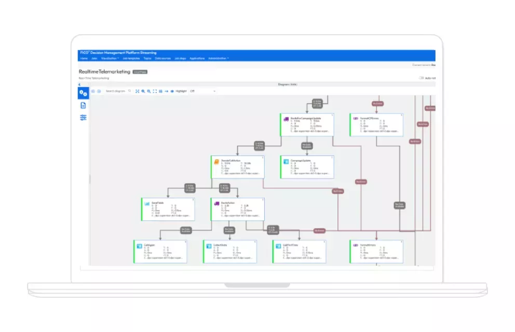Open the document panel icon in left sidebar
Viewport: 515px width, 332px height.
[83, 105]
